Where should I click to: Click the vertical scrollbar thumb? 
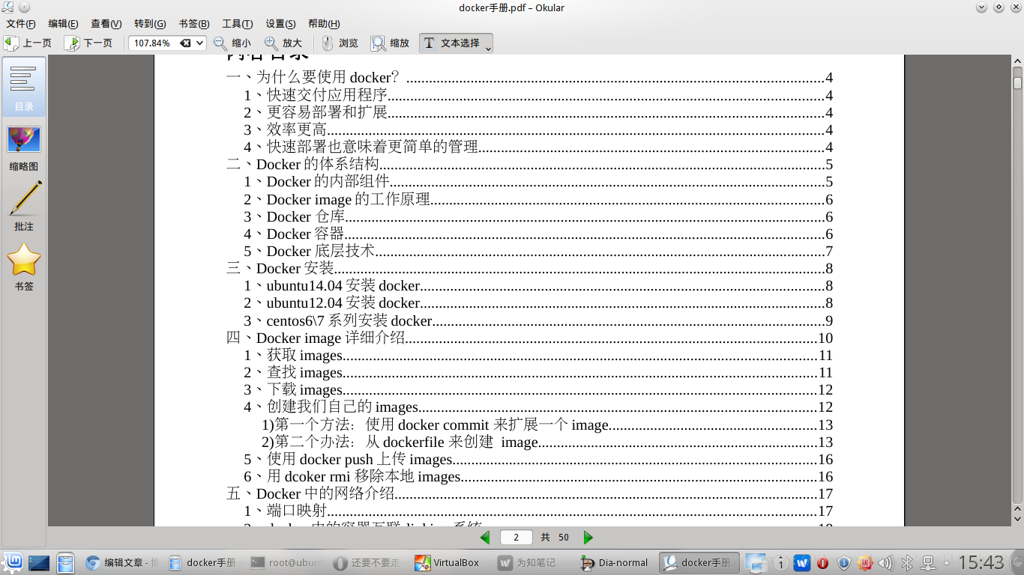tap(1017, 82)
